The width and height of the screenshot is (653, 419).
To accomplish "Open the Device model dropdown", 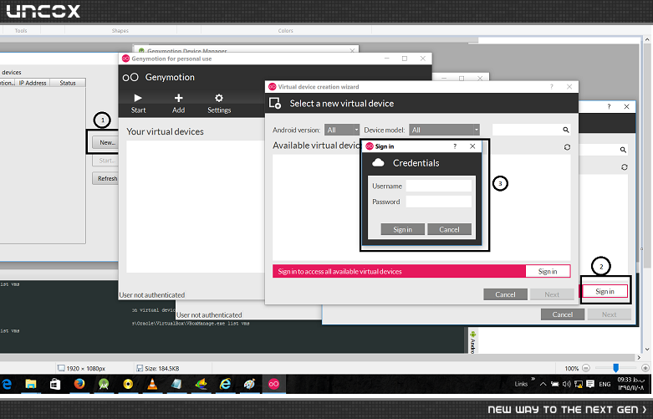I will click(444, 130).
